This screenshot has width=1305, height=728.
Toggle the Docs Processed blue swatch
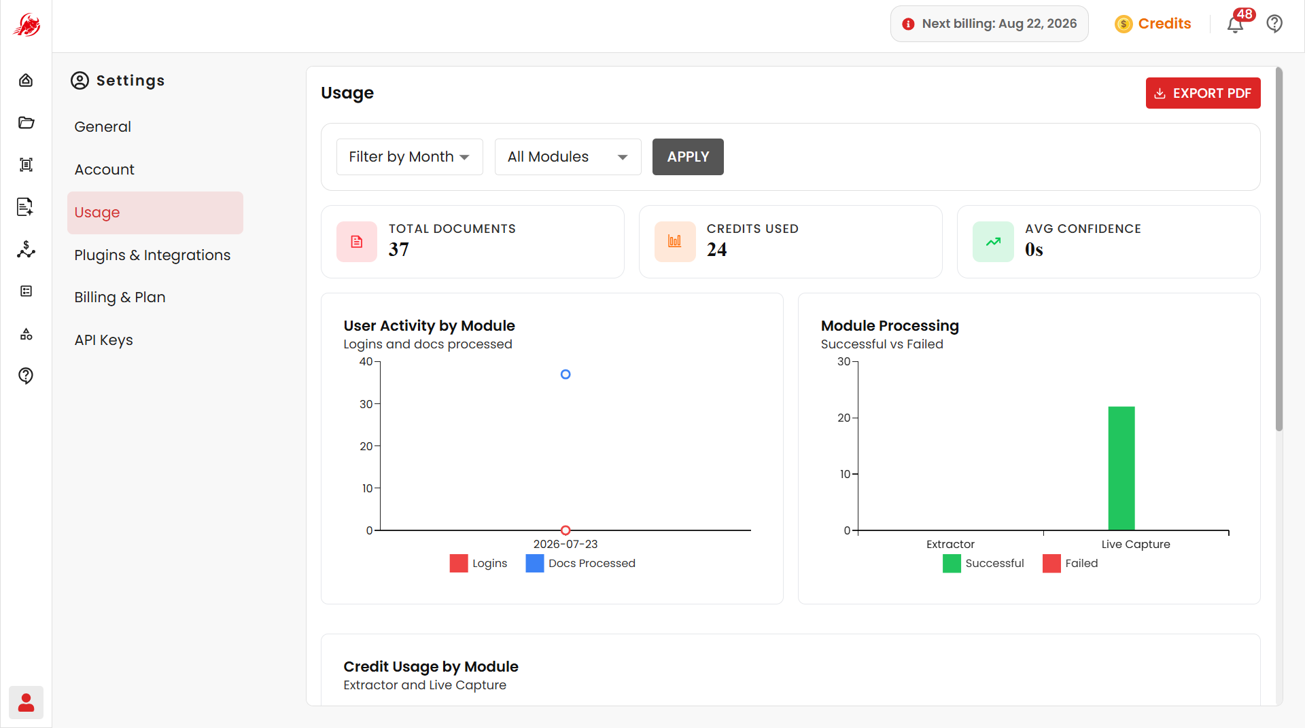535,564
